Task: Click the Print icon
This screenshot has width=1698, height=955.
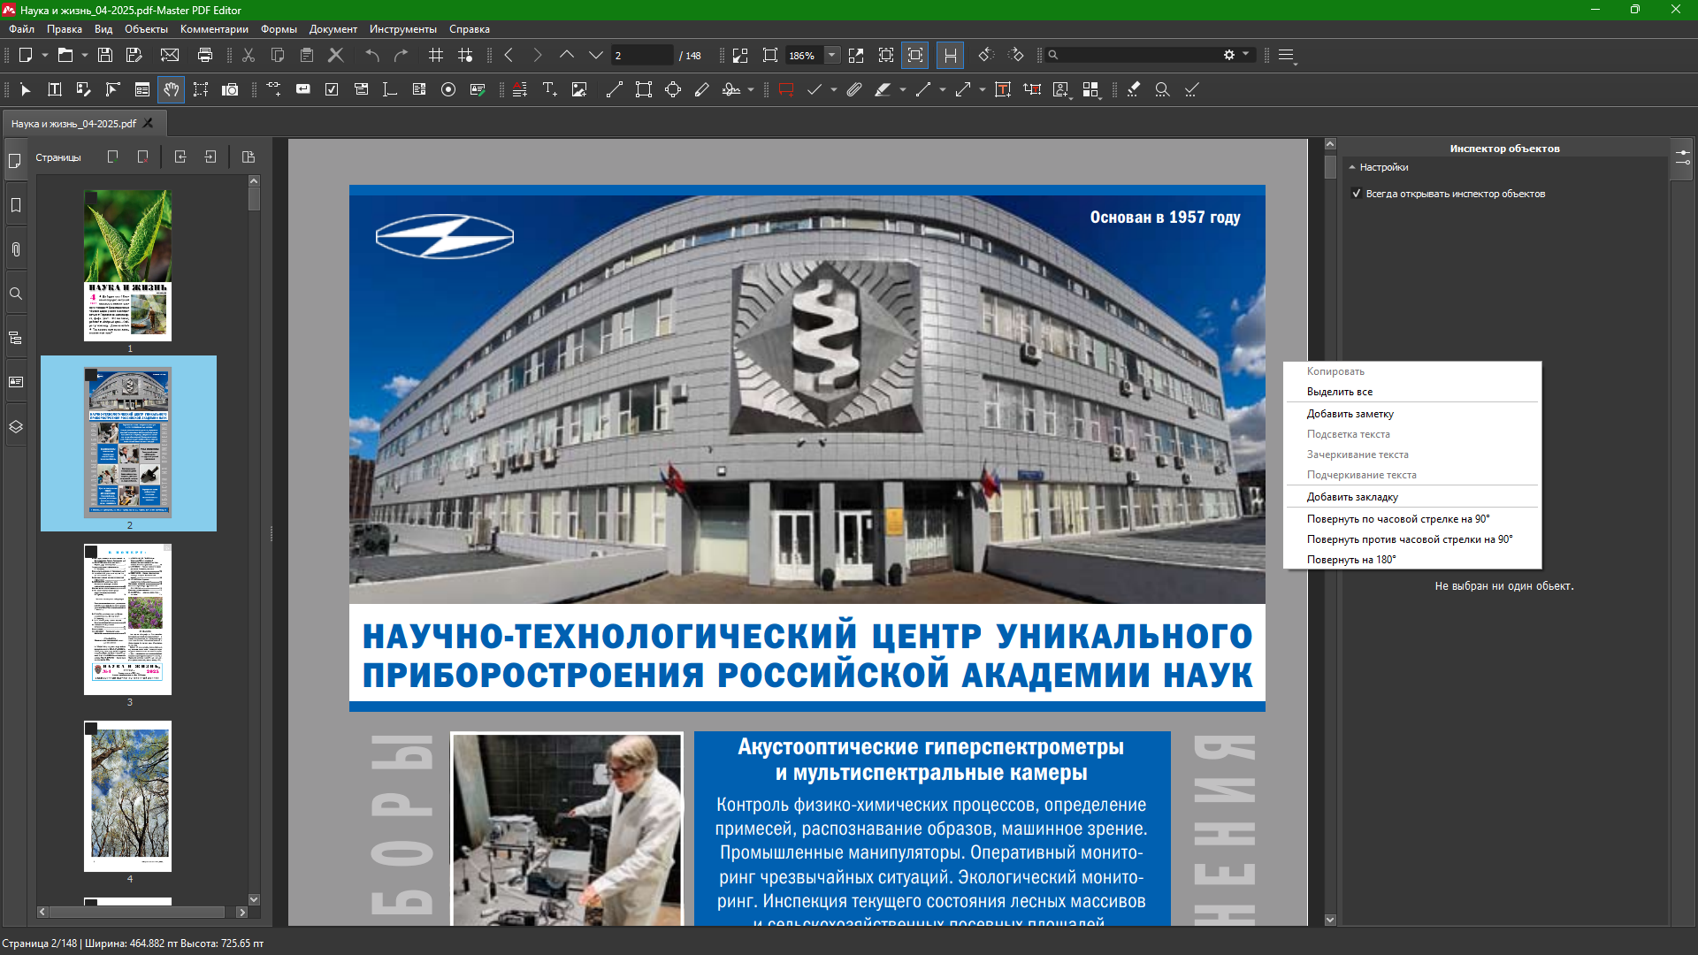Action: pos(205,55)
